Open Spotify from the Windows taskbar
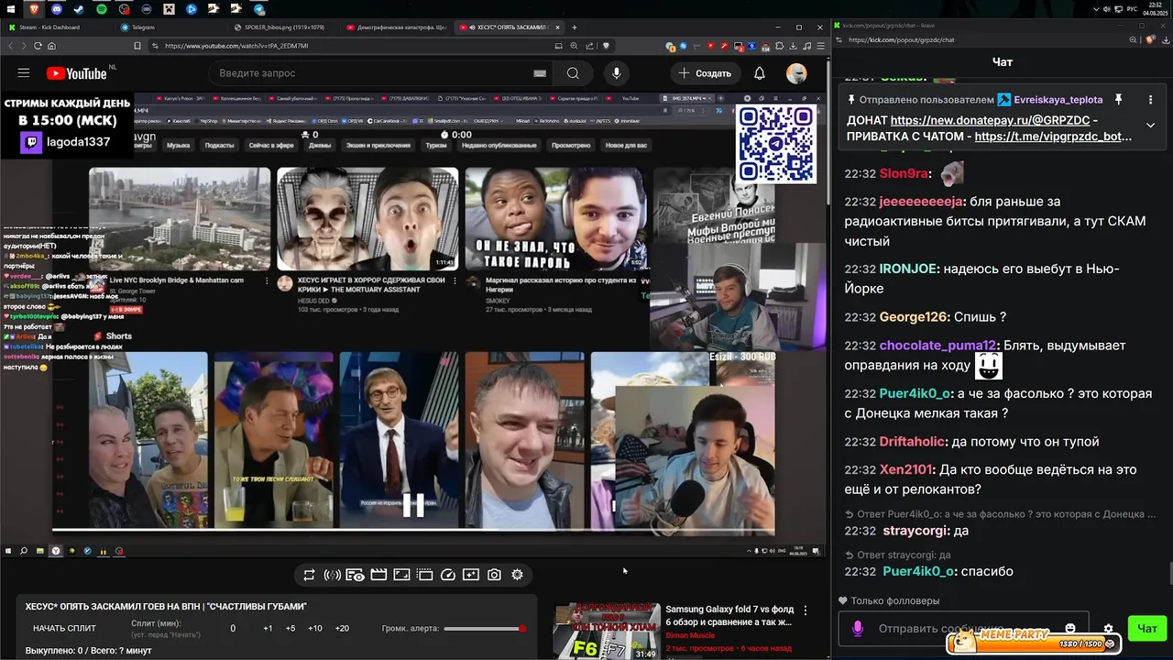This screenshot has width=1173, height=660. click(101, 8)
